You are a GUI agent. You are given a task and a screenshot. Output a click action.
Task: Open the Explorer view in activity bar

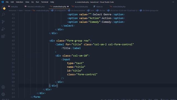pyautogui.click(x=3, y=7)
